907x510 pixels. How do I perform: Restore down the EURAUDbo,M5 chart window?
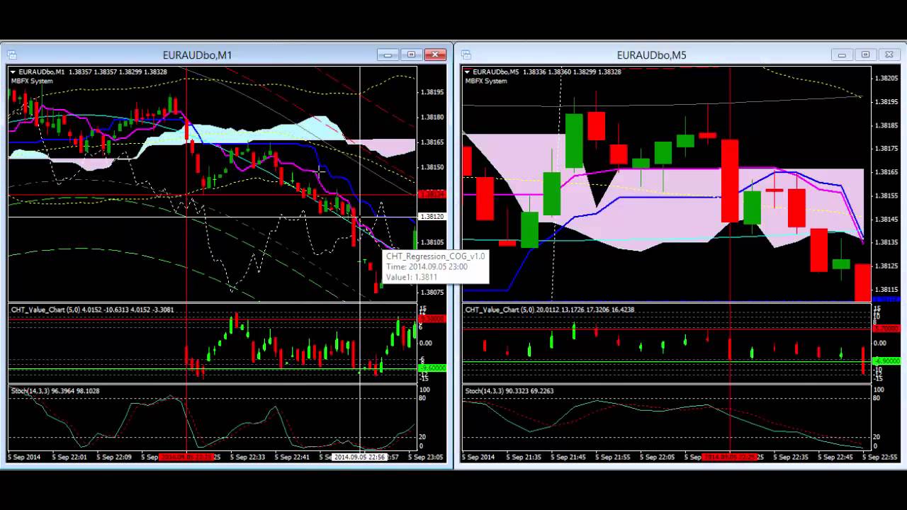pyautogui.click(x=865, y=55)
